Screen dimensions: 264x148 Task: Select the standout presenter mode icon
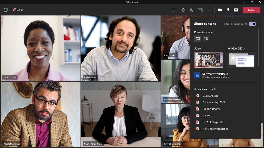tap(206, 39)
